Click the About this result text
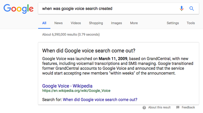This screenshot has width=203, height=113. click(159, 107)
